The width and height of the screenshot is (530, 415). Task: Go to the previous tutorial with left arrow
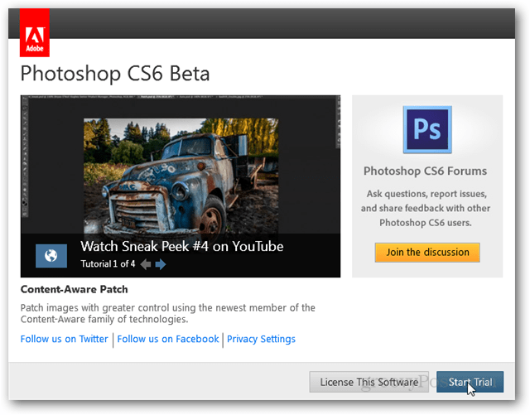pyautogui.click(x=146, y=265)
